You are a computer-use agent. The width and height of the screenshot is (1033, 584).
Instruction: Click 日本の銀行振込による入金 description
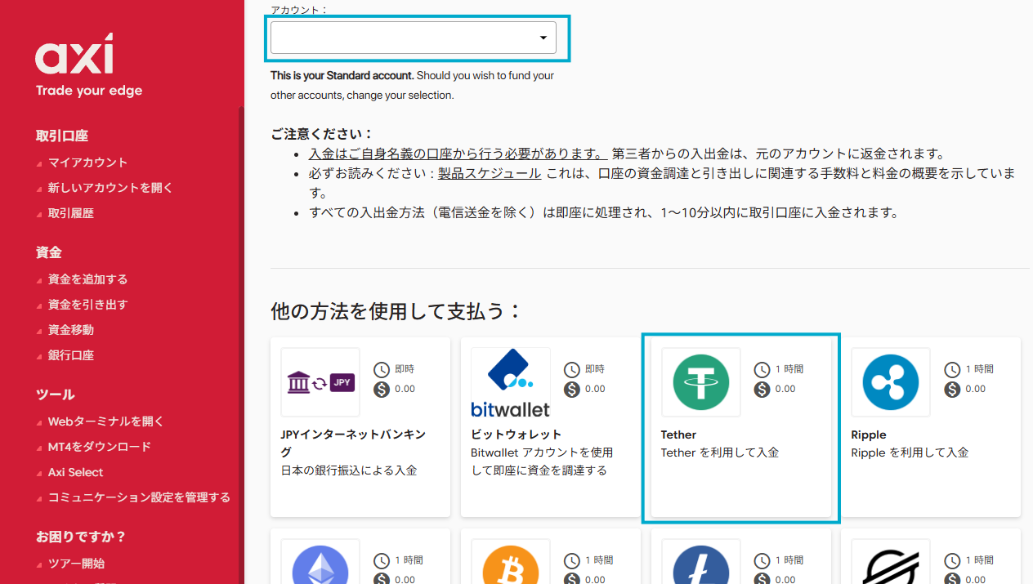tap(349, 470)
